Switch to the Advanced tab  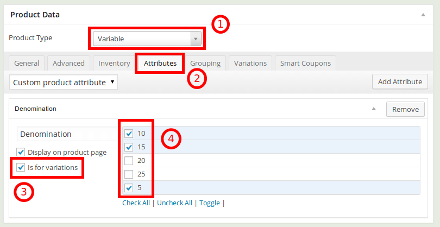tap(68, 63)
